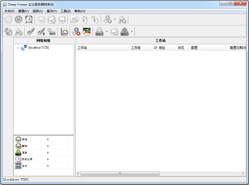Click the 0 count in 总计 row
Screen dimensions: 249x185
(x=48, y=166)
